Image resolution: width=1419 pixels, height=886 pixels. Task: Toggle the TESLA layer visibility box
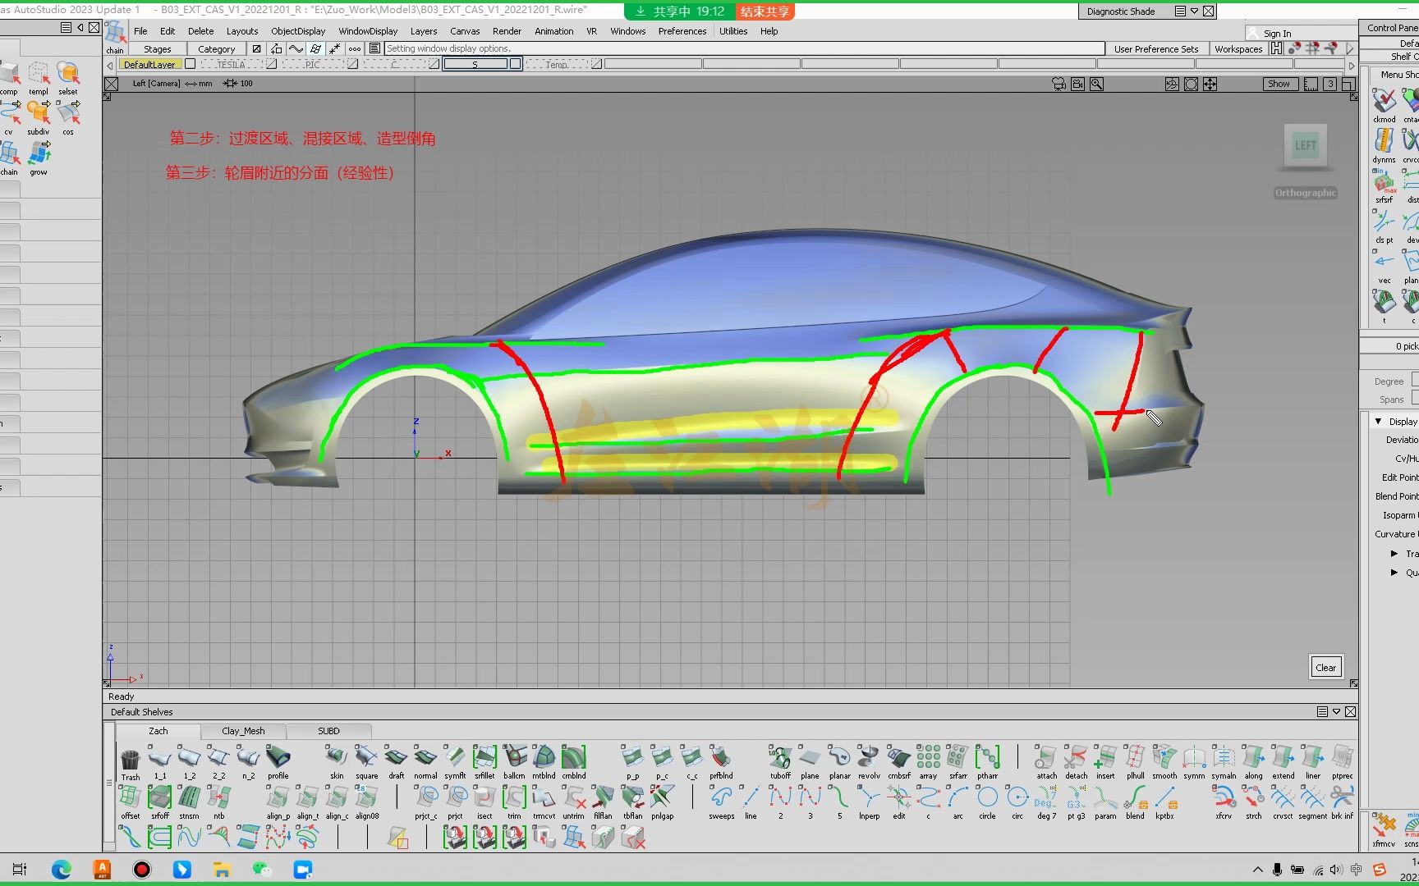(x=272, y=64)
